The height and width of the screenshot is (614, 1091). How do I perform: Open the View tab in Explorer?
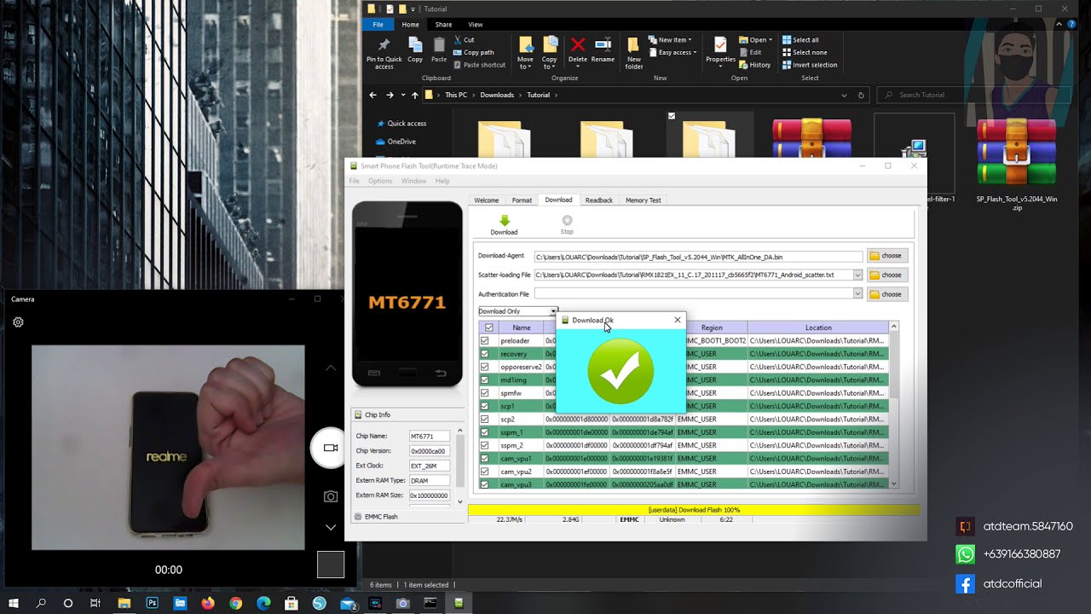[x=476, y=25]
